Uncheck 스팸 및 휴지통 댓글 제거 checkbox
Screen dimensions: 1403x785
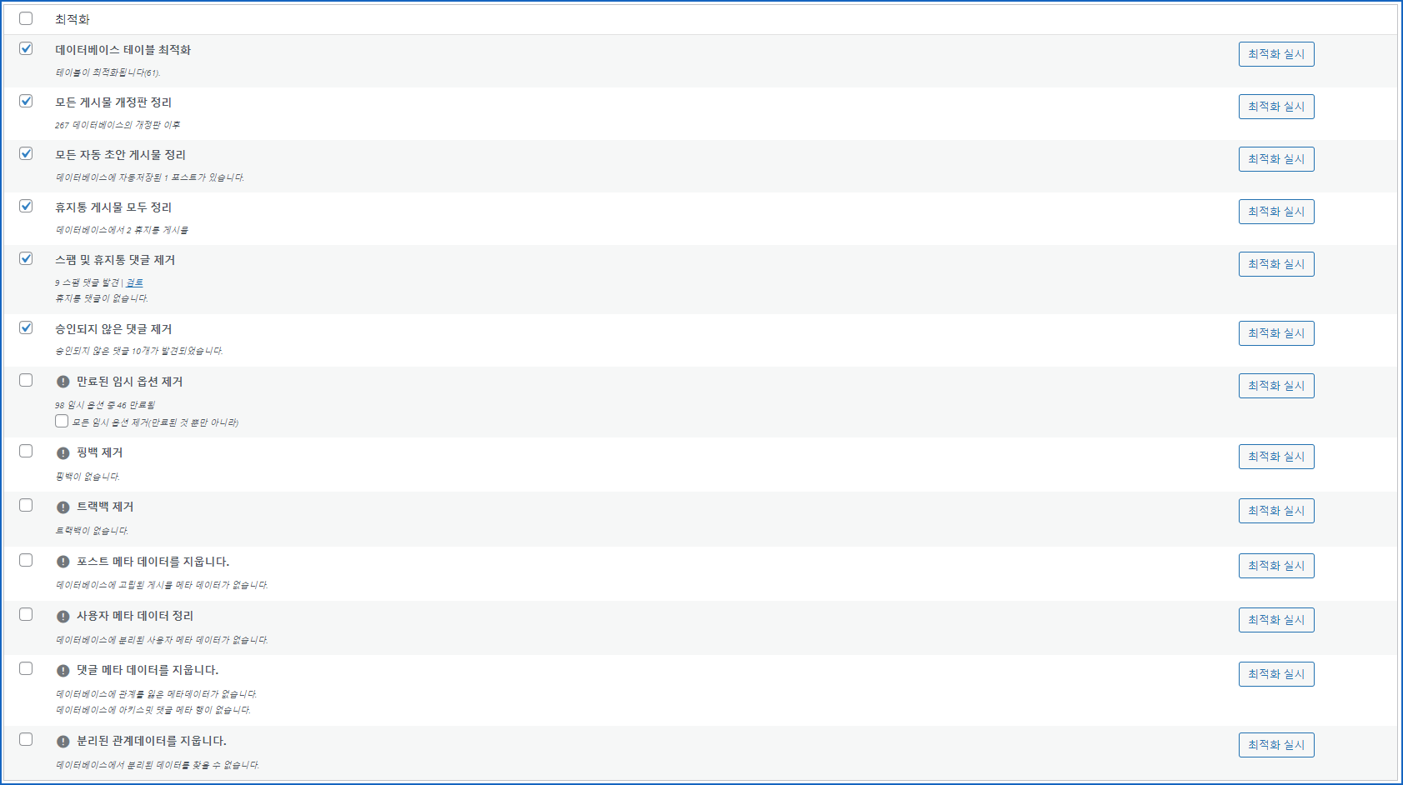tap(26, 258)
